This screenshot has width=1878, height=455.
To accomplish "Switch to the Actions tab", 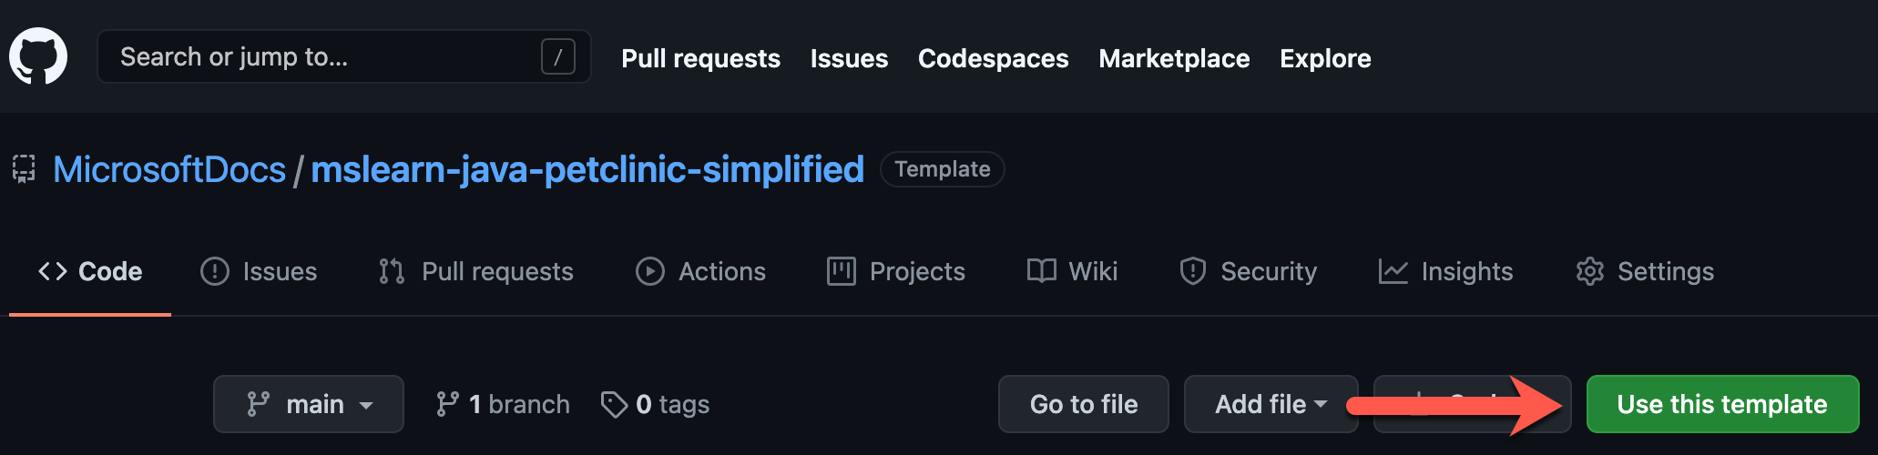I will (x=700, y=271).
